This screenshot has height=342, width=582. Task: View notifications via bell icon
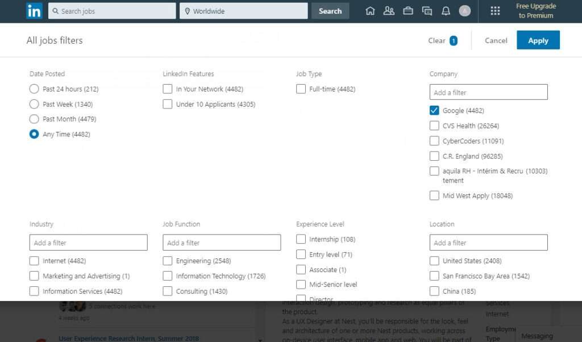click(x=446, y=10)
